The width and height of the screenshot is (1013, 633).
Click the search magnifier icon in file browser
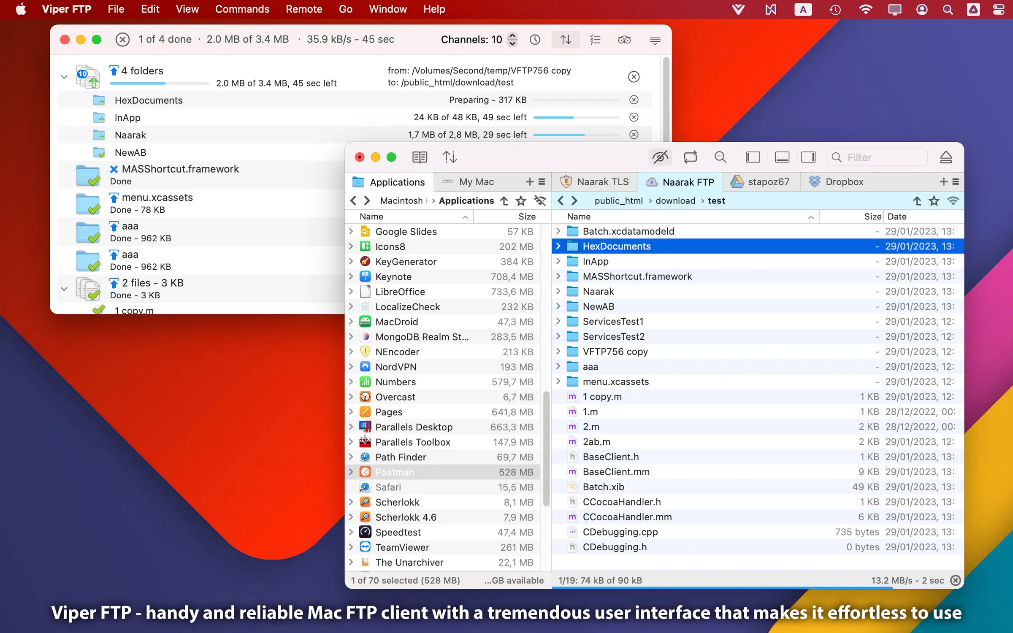pyautogui.click(x=720, y=157)
